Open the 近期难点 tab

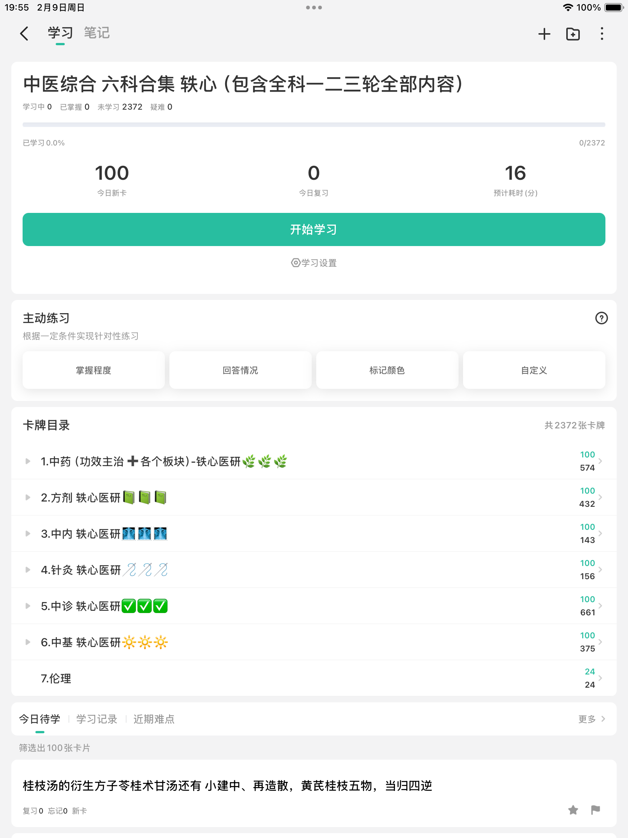pos(154,719)
